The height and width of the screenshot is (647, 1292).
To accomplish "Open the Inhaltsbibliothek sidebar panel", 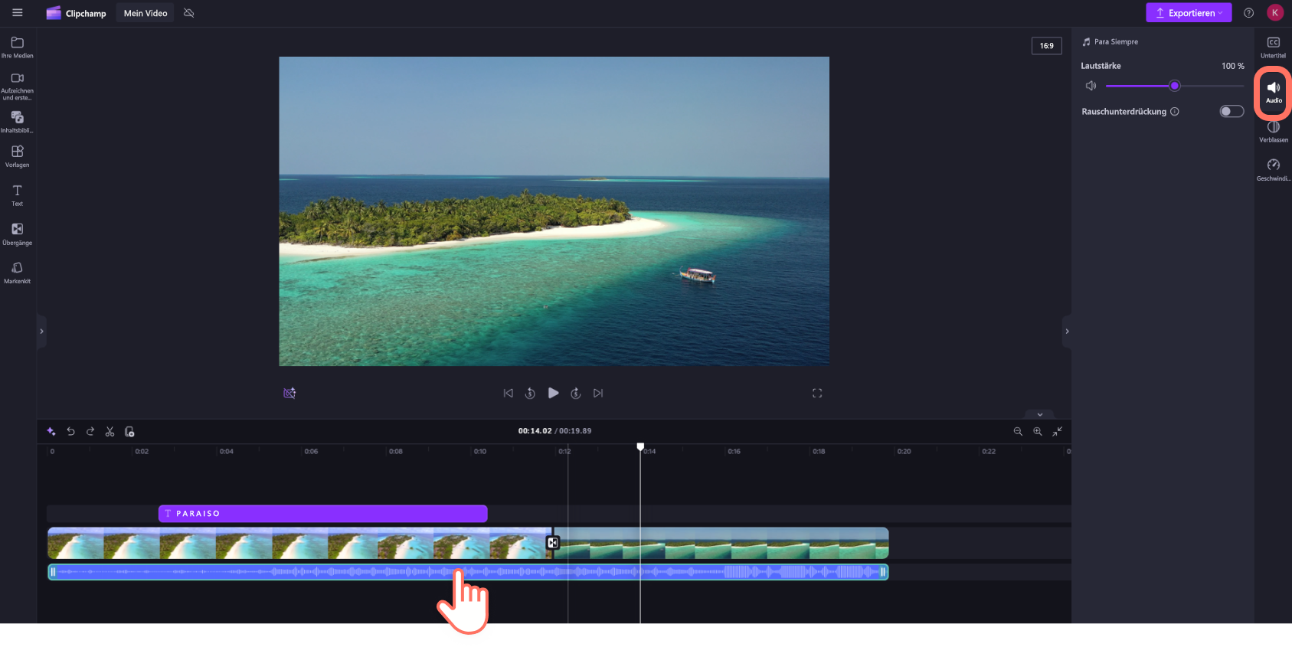I will point(18,122).
